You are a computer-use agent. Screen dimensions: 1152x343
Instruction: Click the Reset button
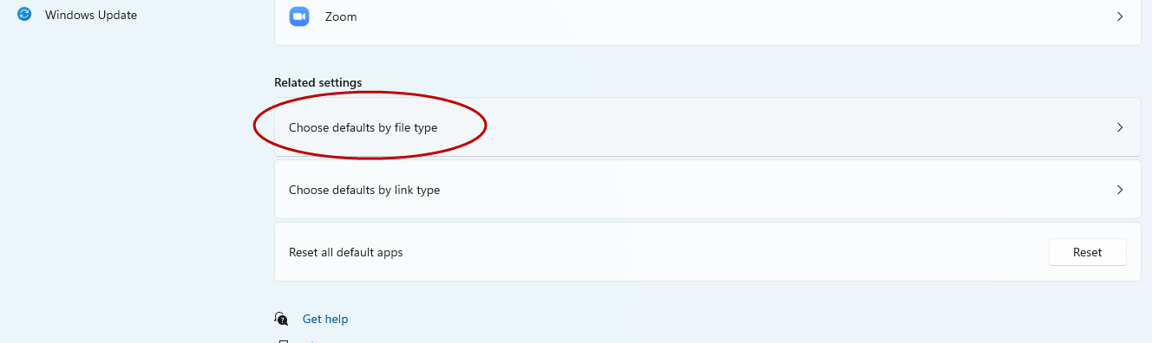pos(1087,252)
